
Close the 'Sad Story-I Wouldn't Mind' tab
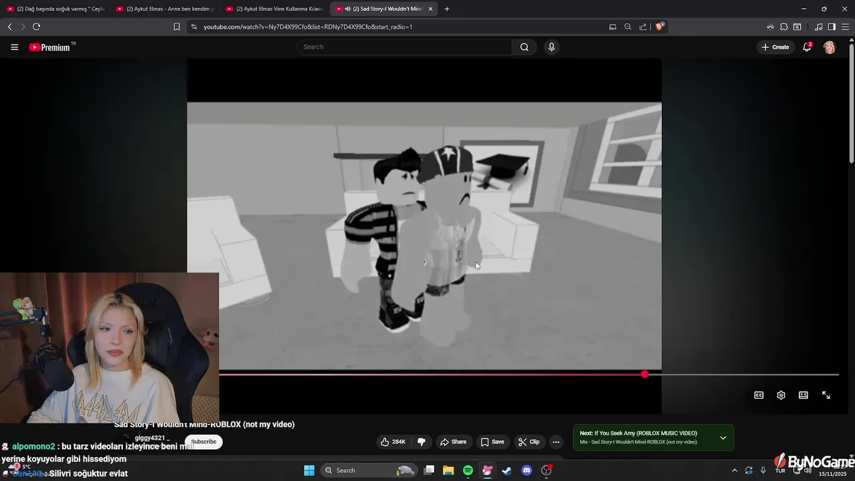pos(430,9)
